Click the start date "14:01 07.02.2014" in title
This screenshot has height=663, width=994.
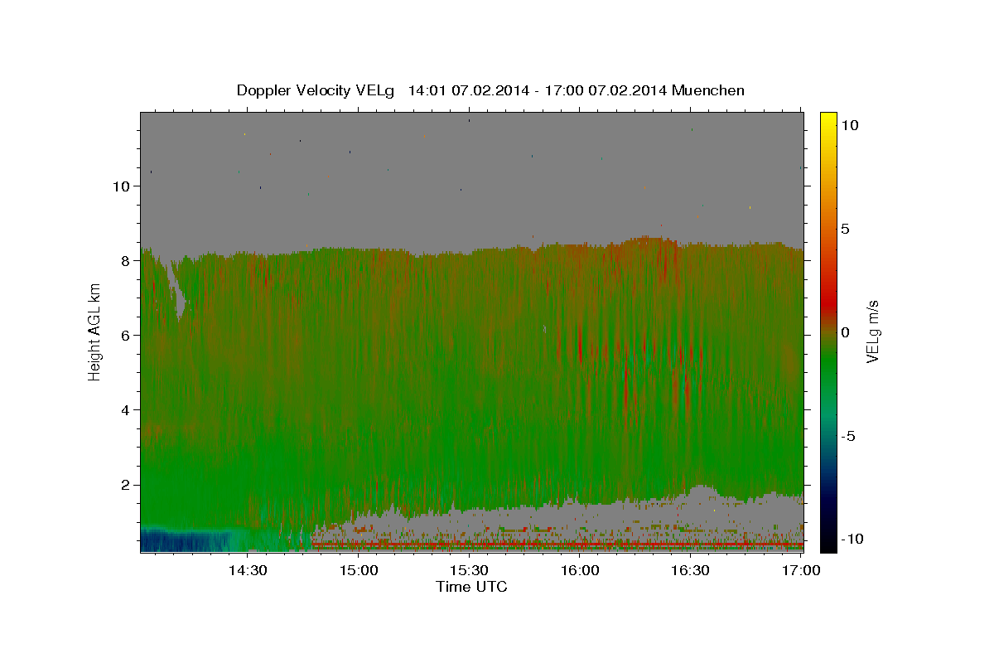coord(467,90)
